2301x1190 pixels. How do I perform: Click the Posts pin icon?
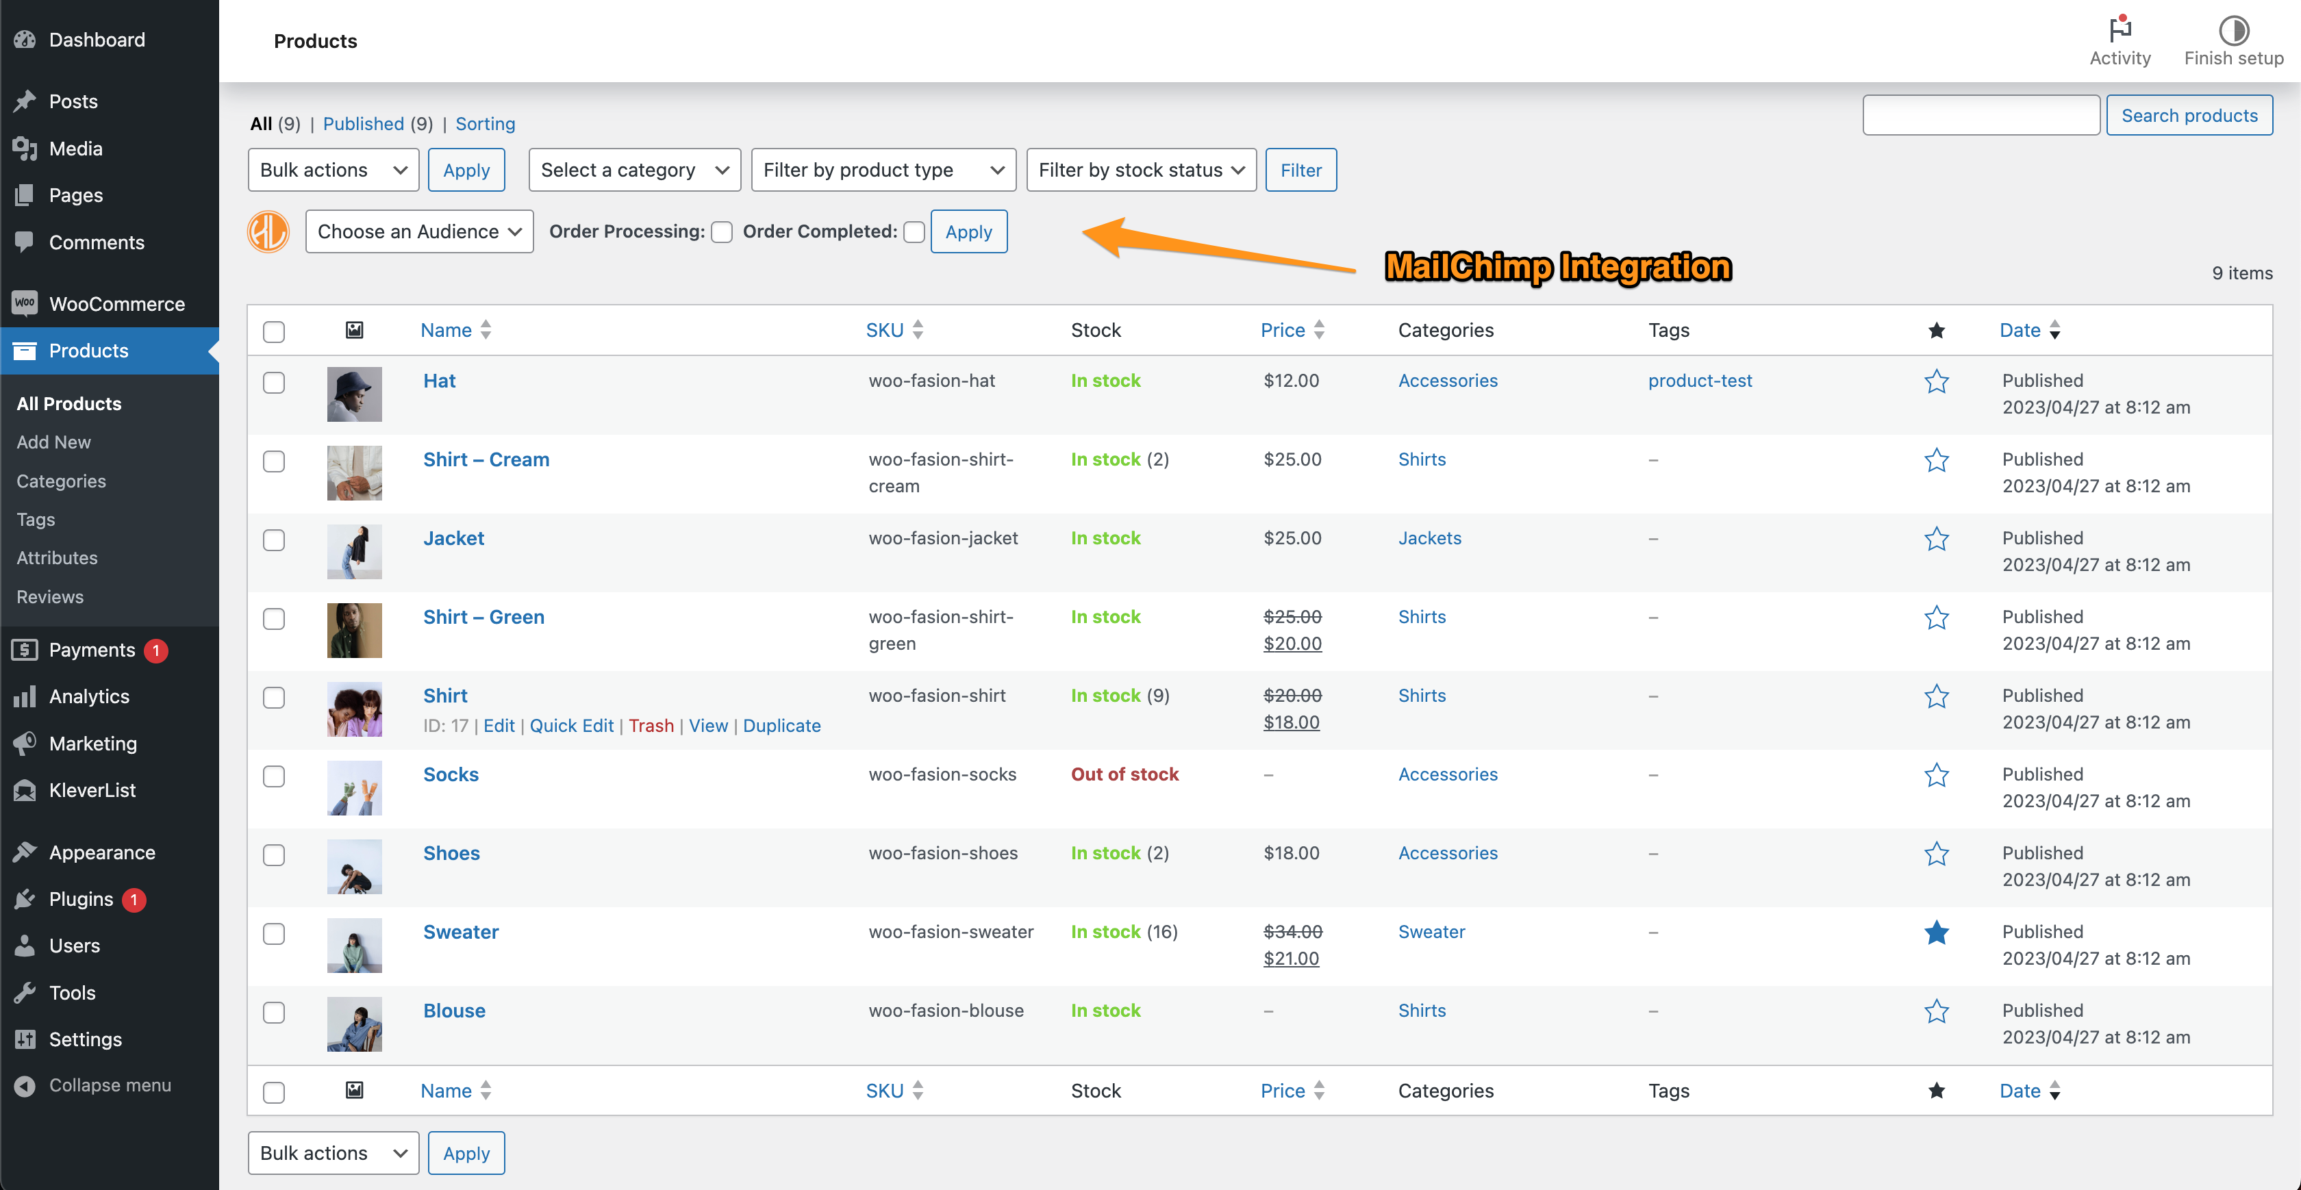25,101
